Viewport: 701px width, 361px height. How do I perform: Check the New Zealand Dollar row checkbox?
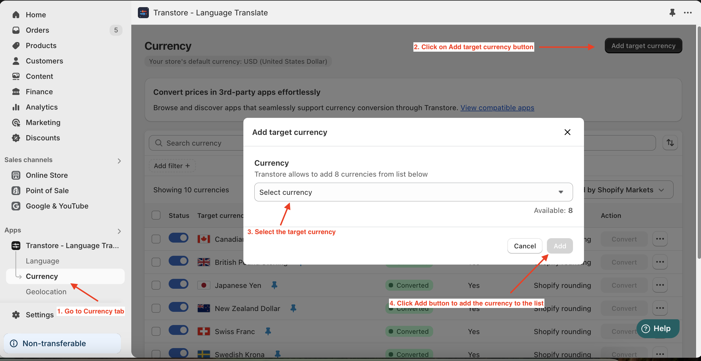tap(156, 308)
